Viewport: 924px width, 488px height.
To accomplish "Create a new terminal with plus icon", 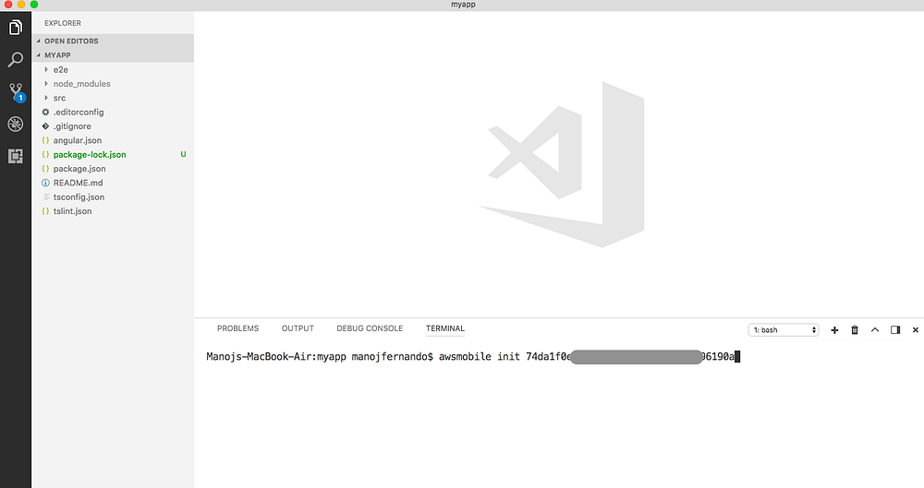I will click(834, 330).
